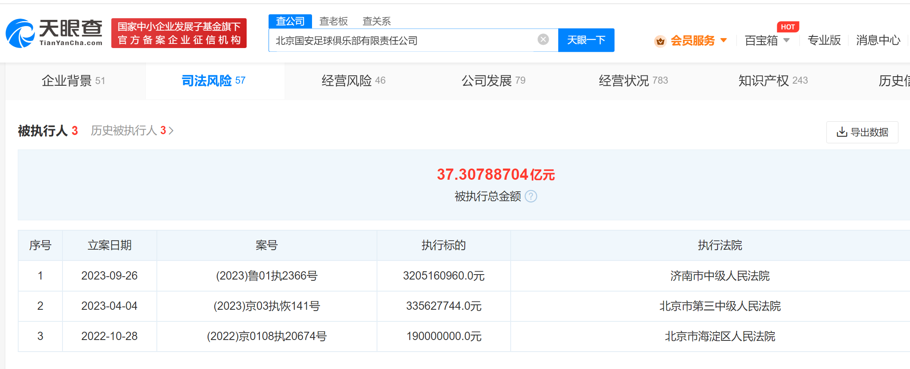Click total amount 37.30788704亿元
Viewport: 910px width, 369px height.
[496, 174]
